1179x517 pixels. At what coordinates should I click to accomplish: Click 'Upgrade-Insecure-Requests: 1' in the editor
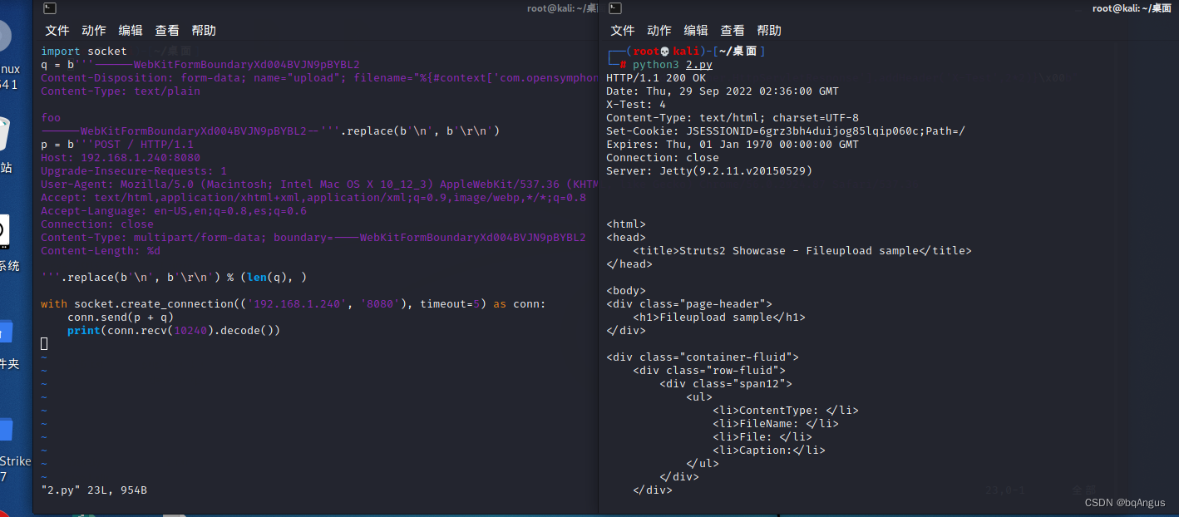point(134,171)
